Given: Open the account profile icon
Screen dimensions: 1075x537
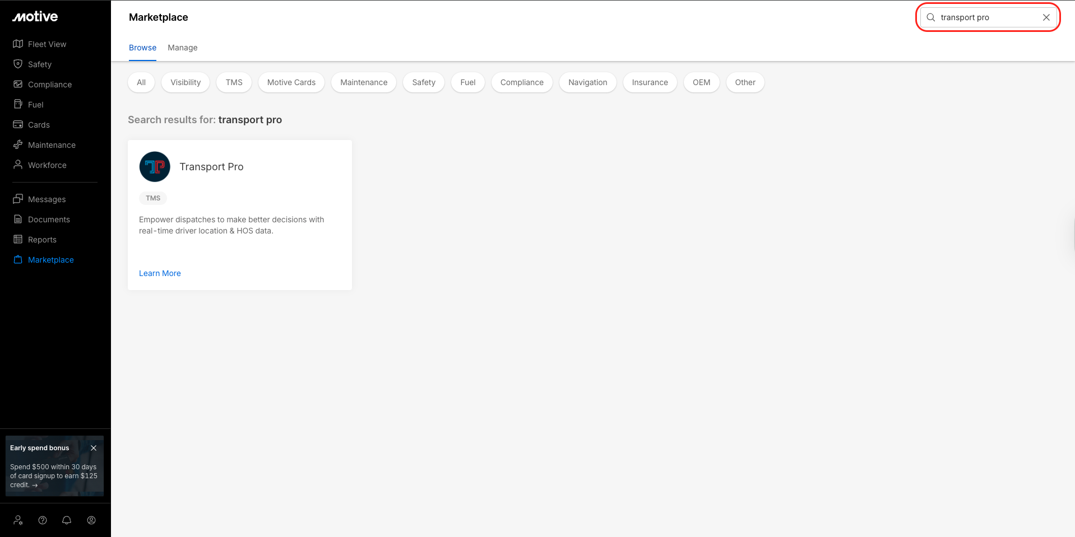Looking at the screenshot, I should coord(91,520).
